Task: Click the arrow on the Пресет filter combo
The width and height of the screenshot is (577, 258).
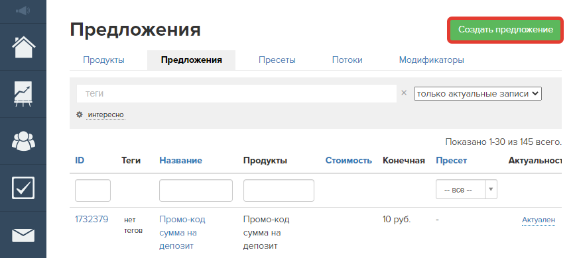Action: click(x=491, y=190)
